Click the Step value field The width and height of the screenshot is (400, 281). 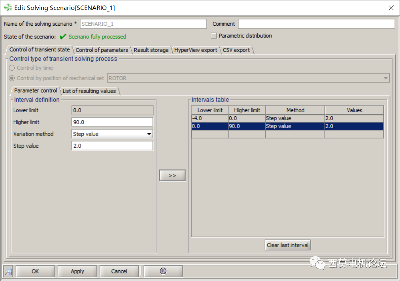(x=112, y=145)
